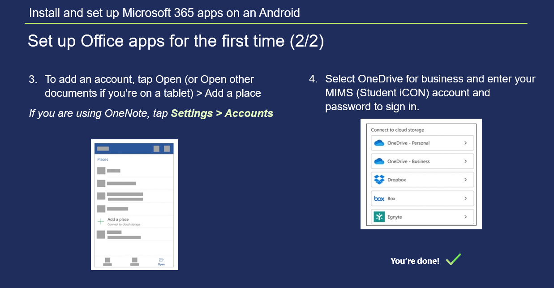The height and width of the screenshot is (288, 554).
Task: Expand the Egnyte row chevron arrow
Action: tap(465, 217)
